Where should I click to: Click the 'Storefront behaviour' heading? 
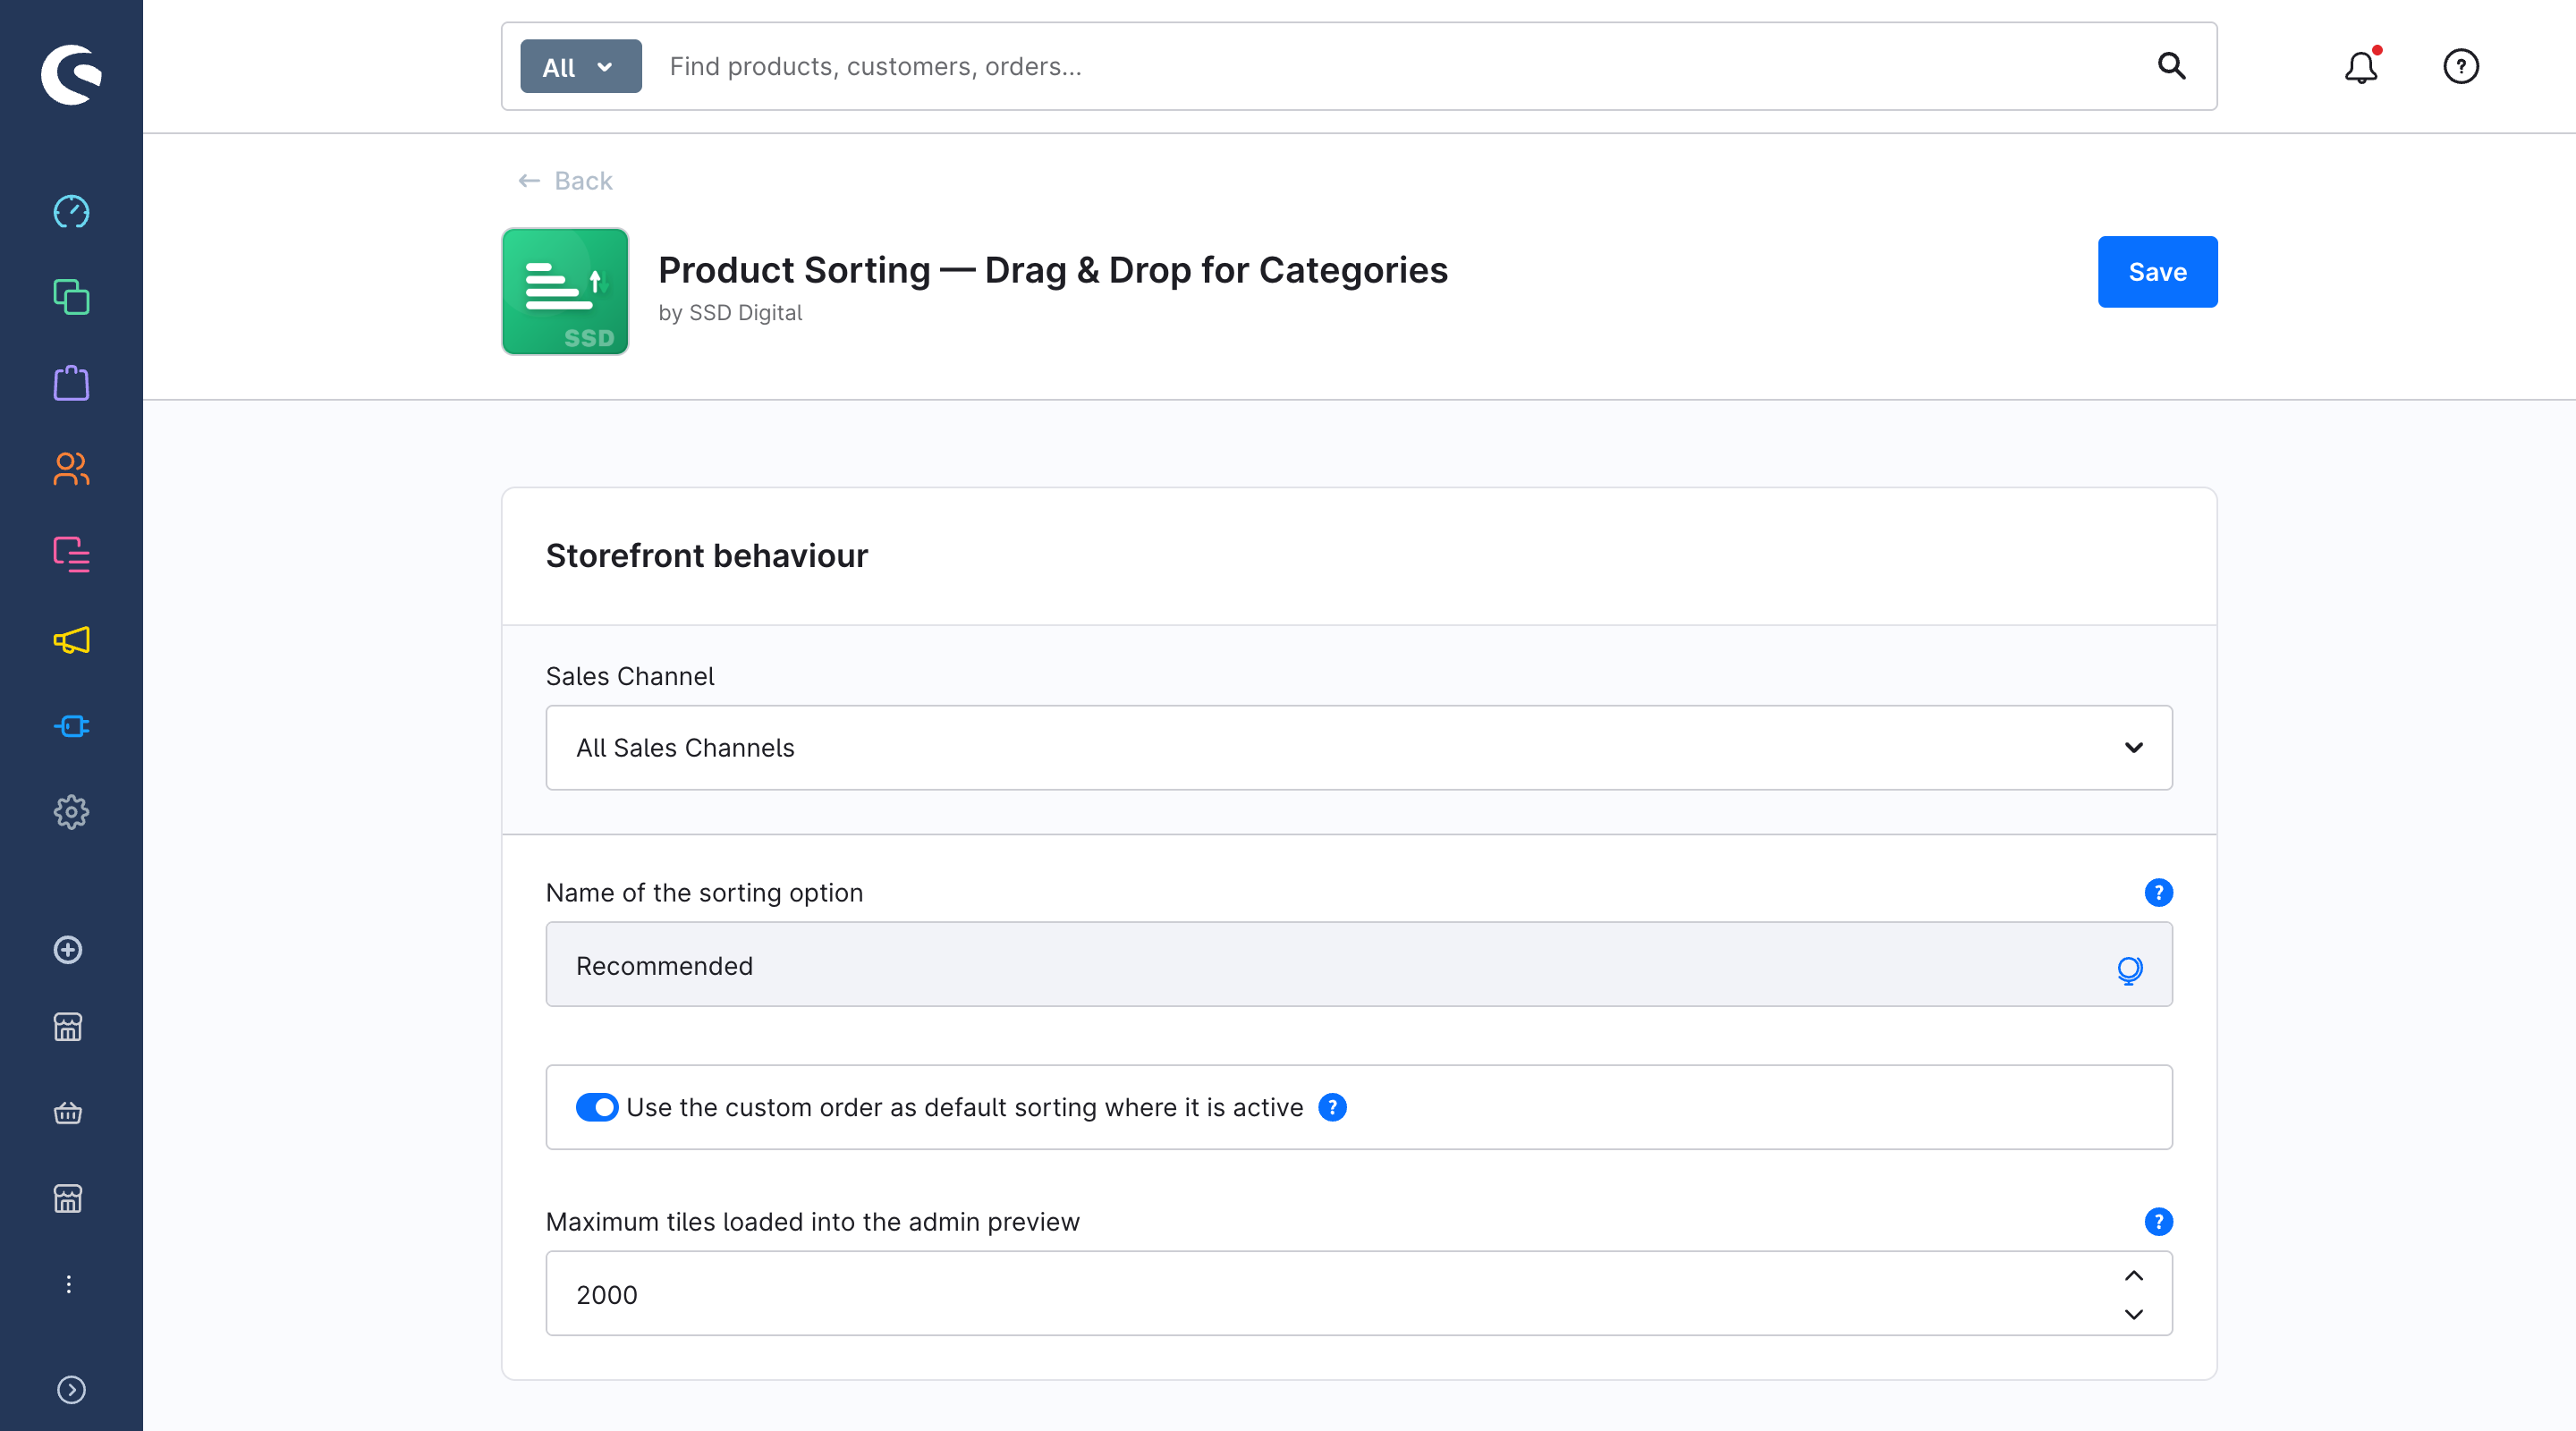[x=706, y=555]
